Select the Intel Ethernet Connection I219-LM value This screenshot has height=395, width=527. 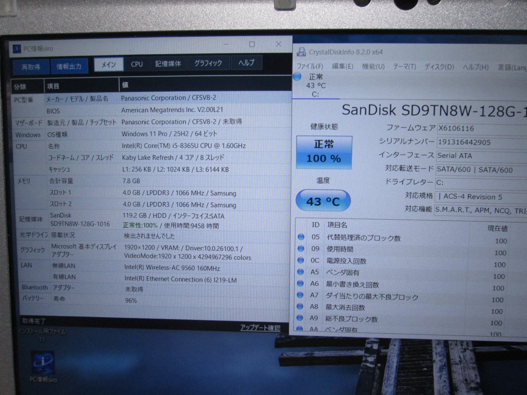point(180,279)
